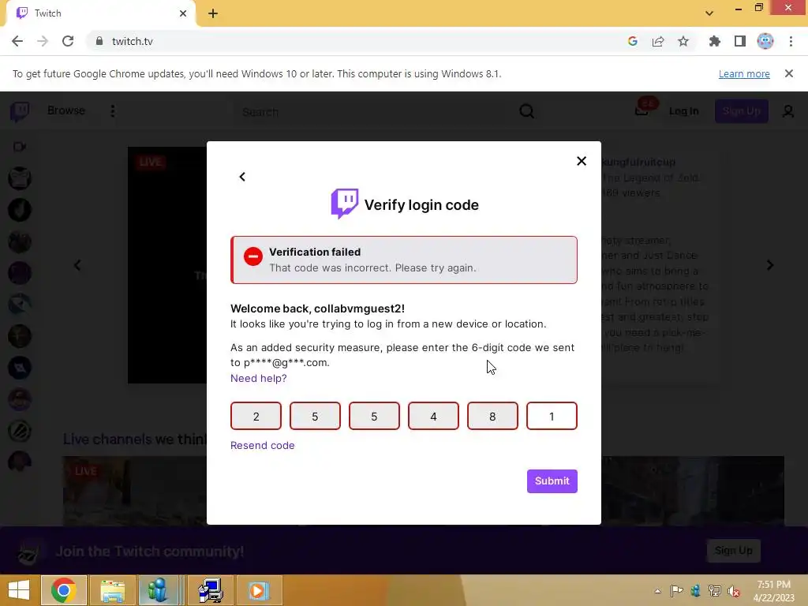Viewport: 808px width, 606px height.
Task: Click the lock icon in address bar
Action: (99, 41)
